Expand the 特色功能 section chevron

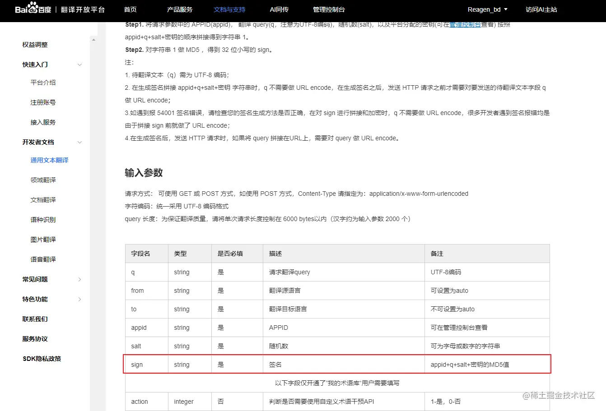(79, 299)
